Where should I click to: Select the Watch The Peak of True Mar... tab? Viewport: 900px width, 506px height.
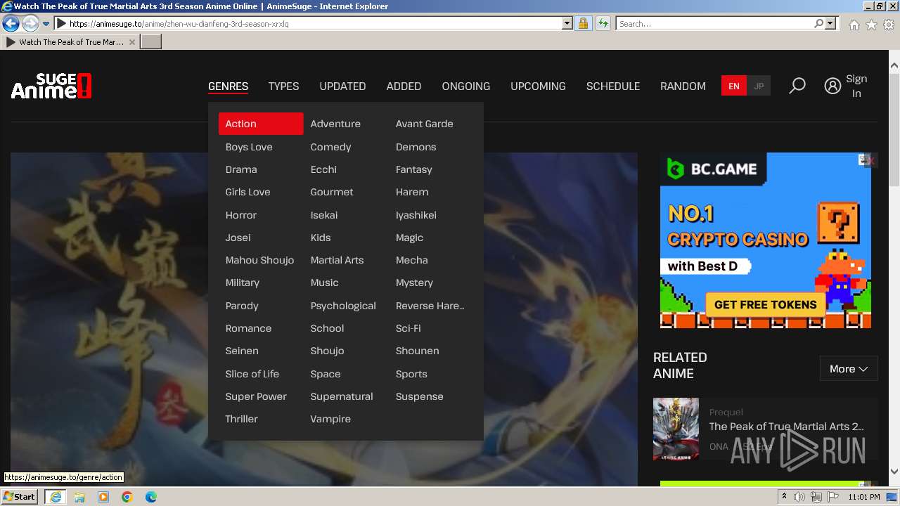point(70,42)
